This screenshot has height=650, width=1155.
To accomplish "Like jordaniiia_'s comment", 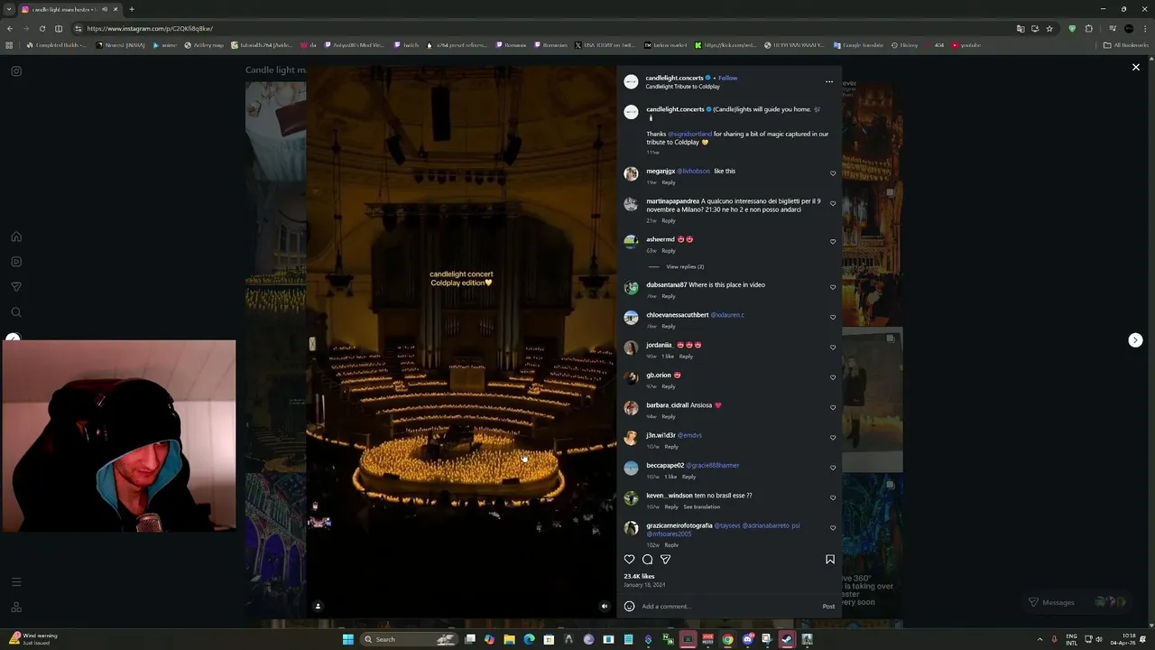I will (x=833, y=348).
